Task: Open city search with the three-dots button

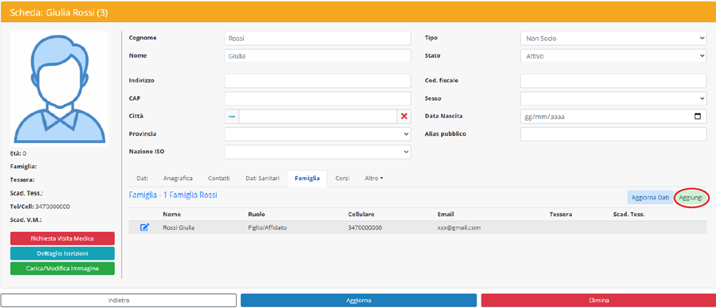Action: 232,116
